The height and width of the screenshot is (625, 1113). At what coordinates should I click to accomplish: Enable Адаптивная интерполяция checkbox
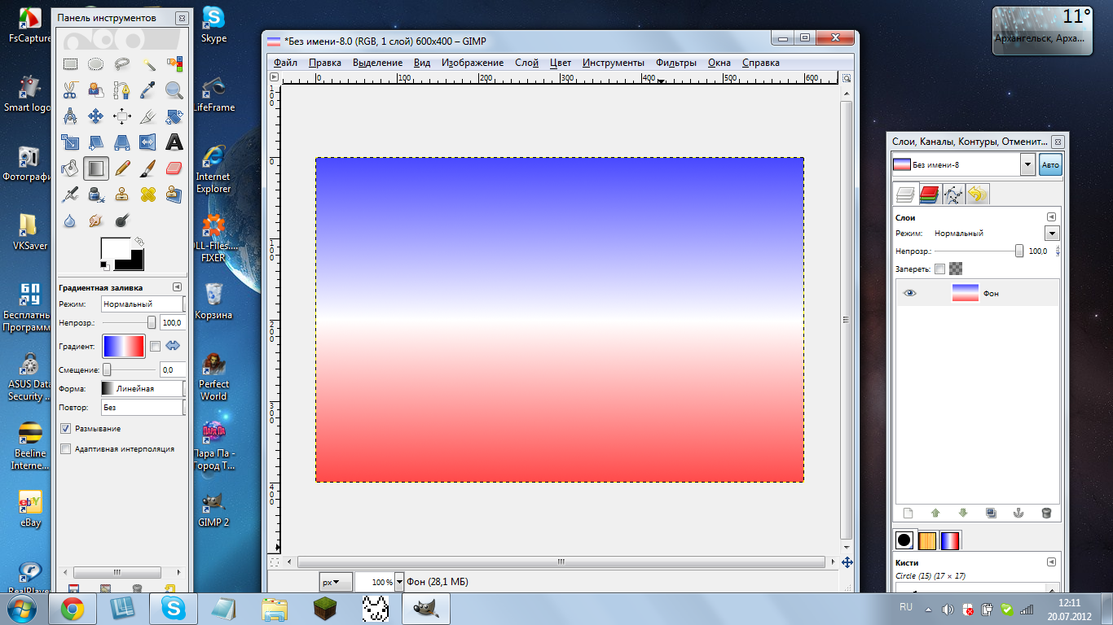coord(66,448)
